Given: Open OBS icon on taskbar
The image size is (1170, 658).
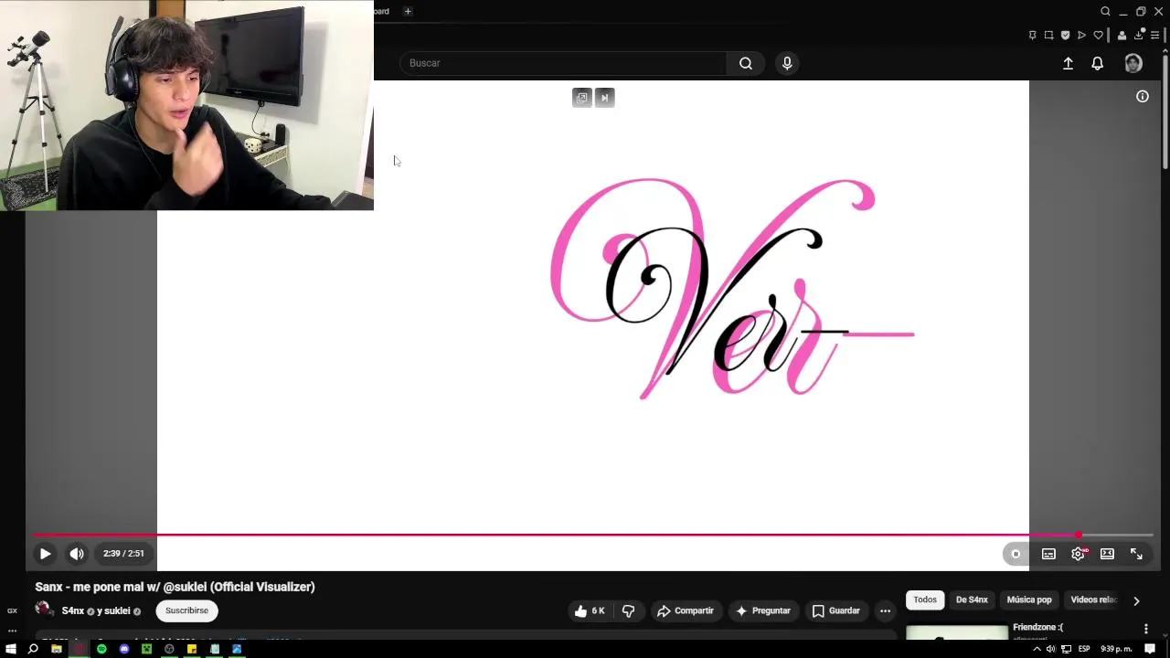Looking at the screenshot, I should point(169,649).
